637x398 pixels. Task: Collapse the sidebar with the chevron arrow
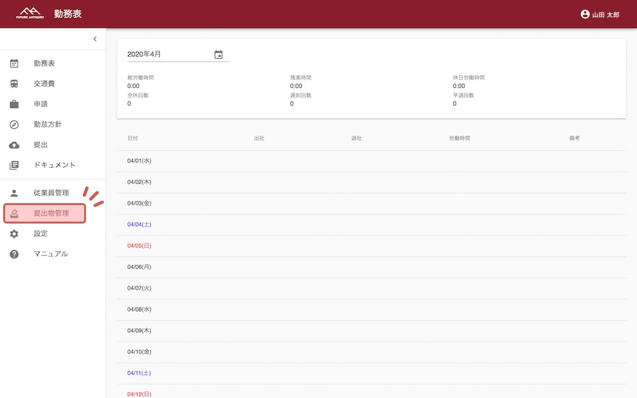click(95, 39)
